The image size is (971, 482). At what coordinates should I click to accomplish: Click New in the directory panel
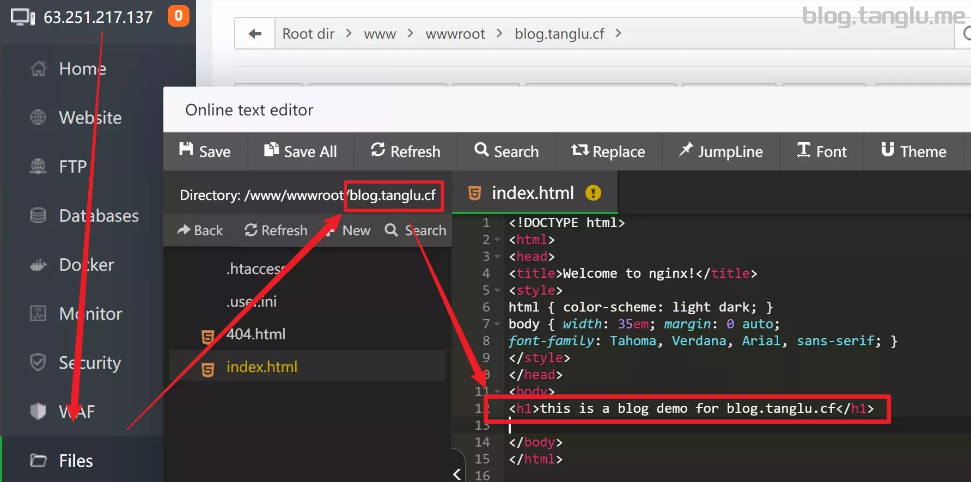(x=347, y=230)
